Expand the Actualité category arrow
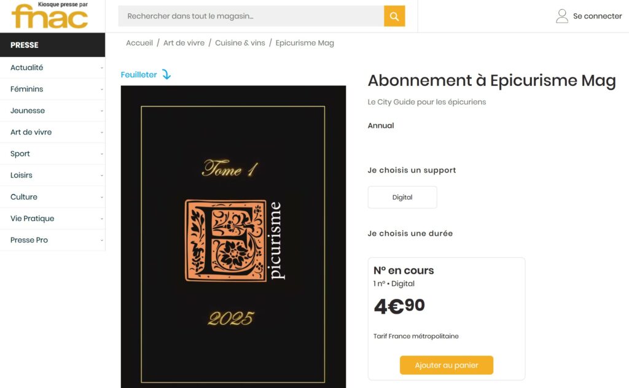 (102, 68)
